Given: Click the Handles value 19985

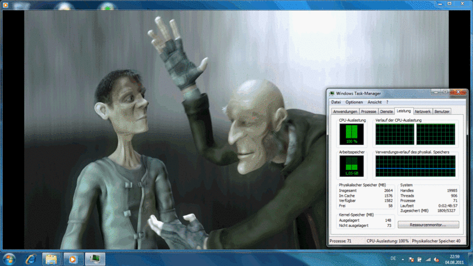Looking at the screenshot, I should point(452,190).
